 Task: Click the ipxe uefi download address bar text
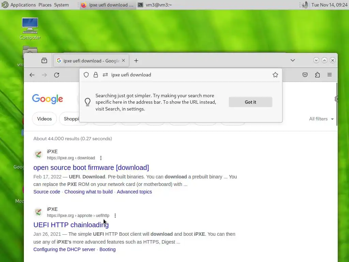131,75
